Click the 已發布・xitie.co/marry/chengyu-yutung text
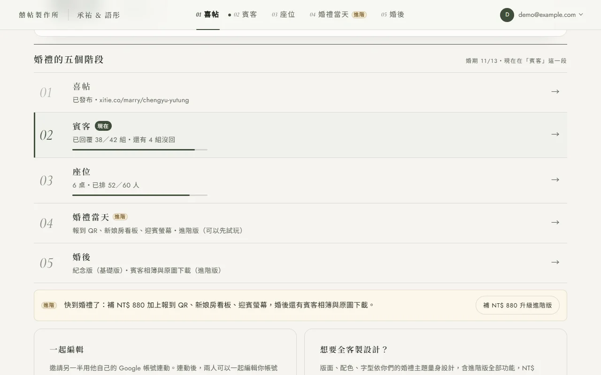 point(131,100)
